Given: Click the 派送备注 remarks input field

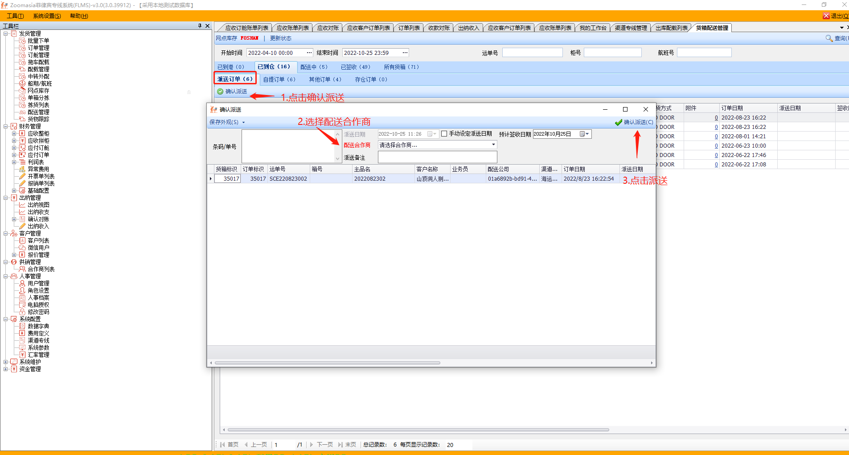Looking at the screenshot, I should click(437, 157).
